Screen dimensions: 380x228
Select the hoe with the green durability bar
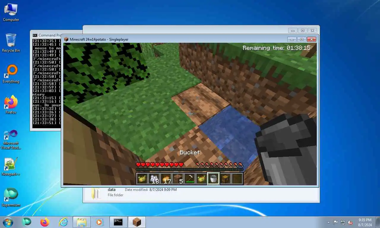pos(190,179)
